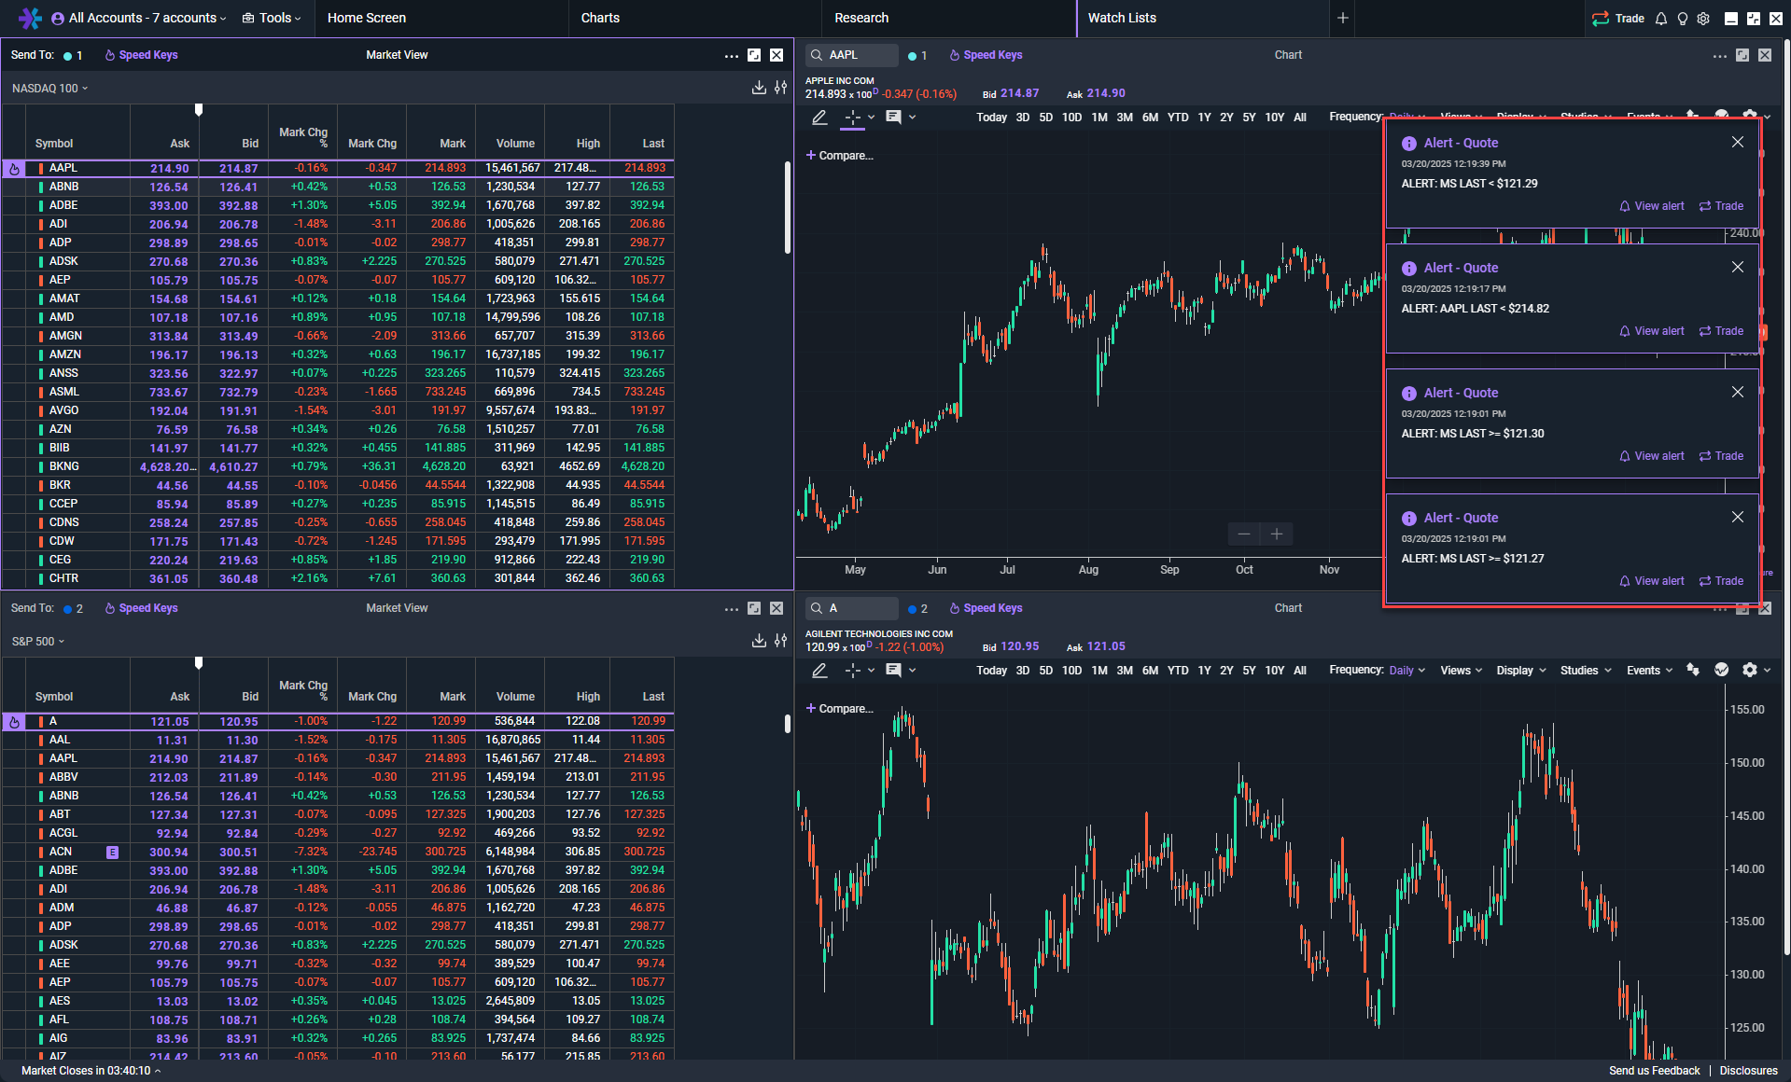This screenshot has height=1082, width=1791.
Task: Open the notifications bell in top bar
Action: coord(1661,18)
